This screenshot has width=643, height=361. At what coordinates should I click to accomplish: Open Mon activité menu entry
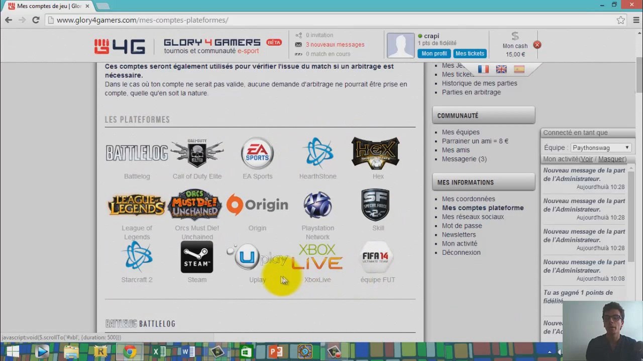pos(460,244)
